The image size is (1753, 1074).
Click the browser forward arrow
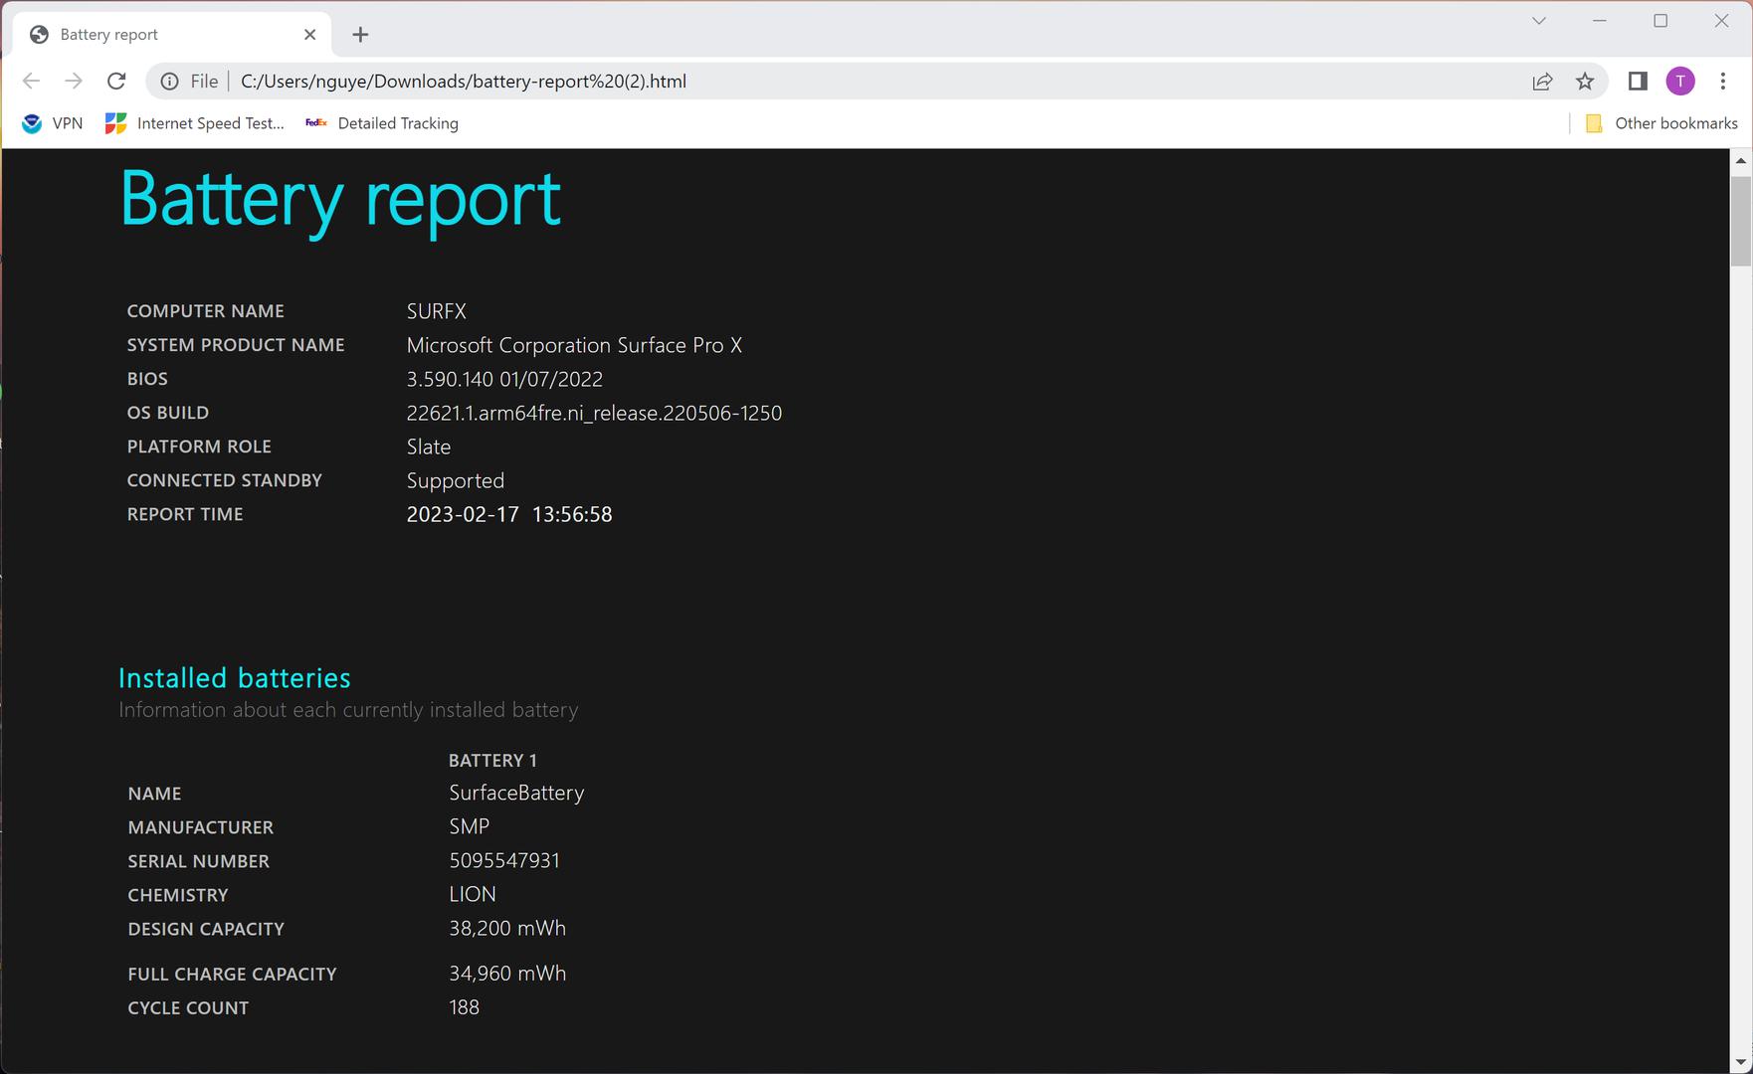(x=74, y=82)
